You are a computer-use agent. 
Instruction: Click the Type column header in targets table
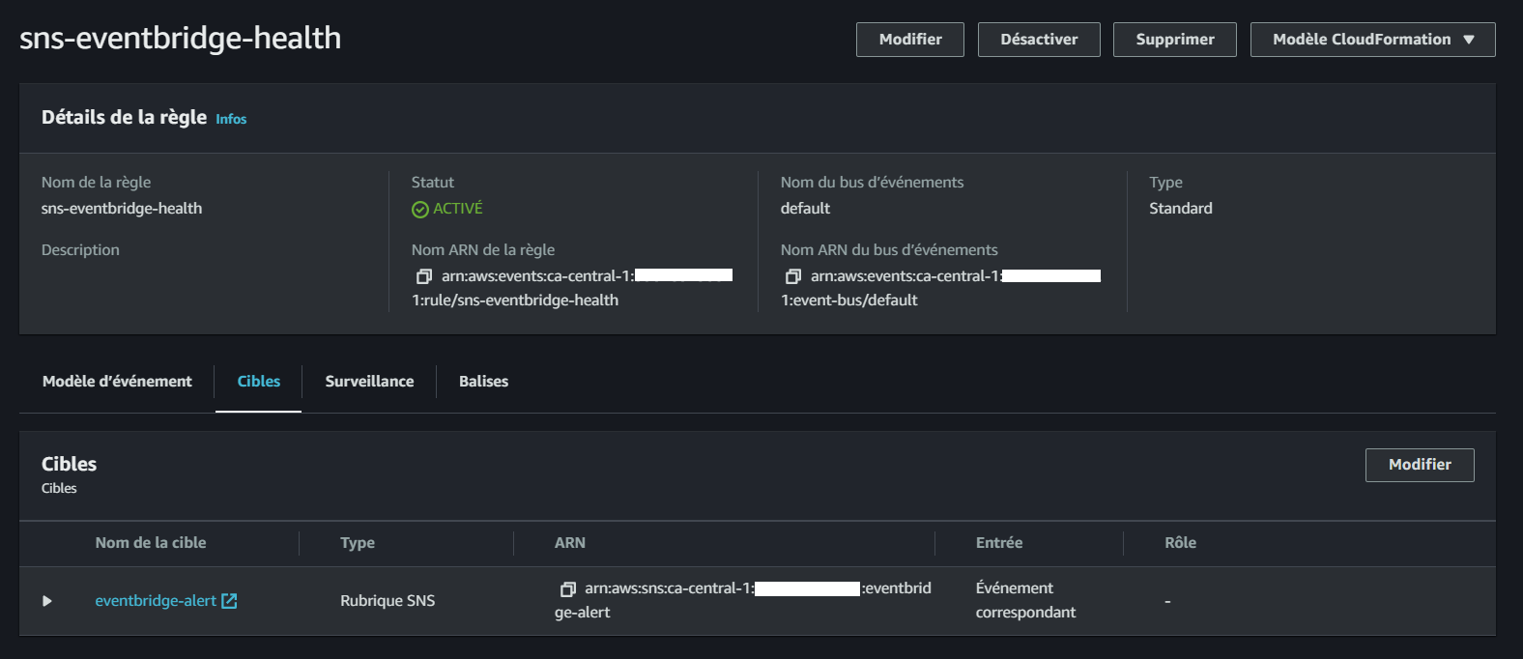[x=358, y=543]
